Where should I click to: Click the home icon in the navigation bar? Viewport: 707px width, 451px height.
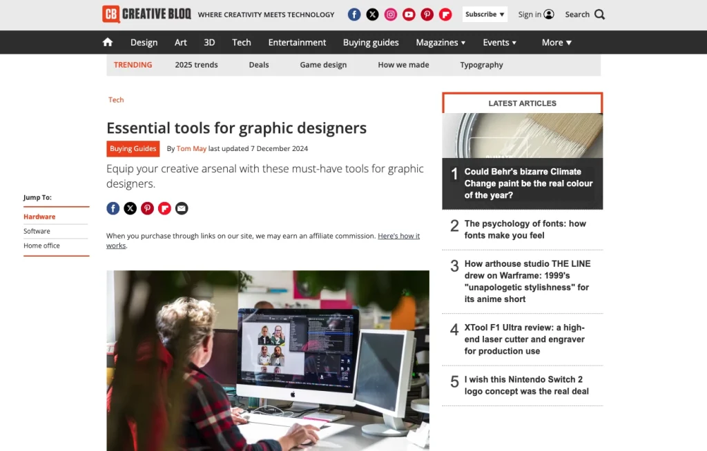[x=107, y=42]
